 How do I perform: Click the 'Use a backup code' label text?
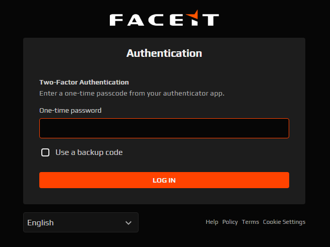(89, 152)
